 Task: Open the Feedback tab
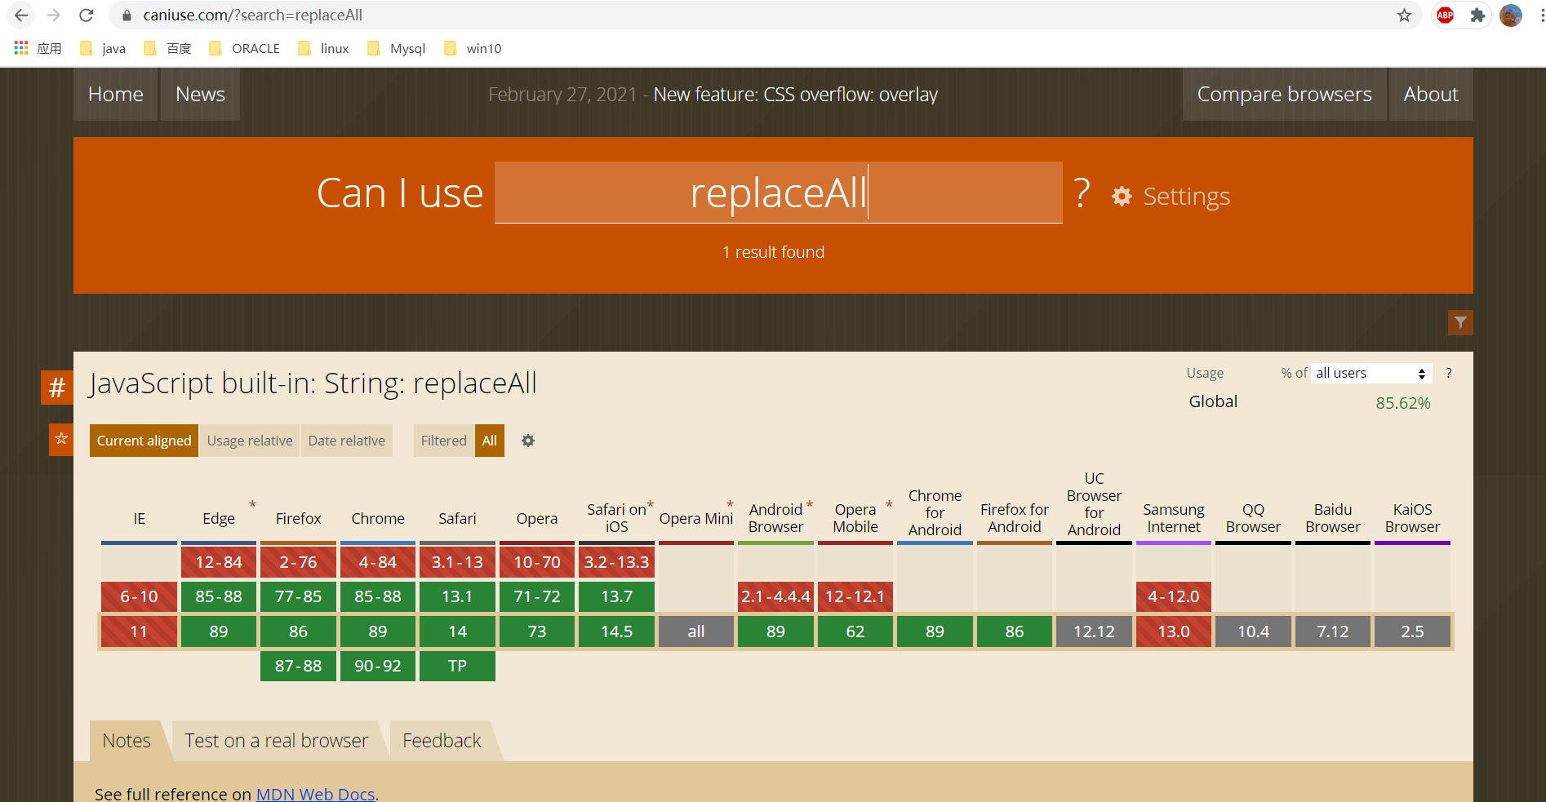tap(442, 741)
